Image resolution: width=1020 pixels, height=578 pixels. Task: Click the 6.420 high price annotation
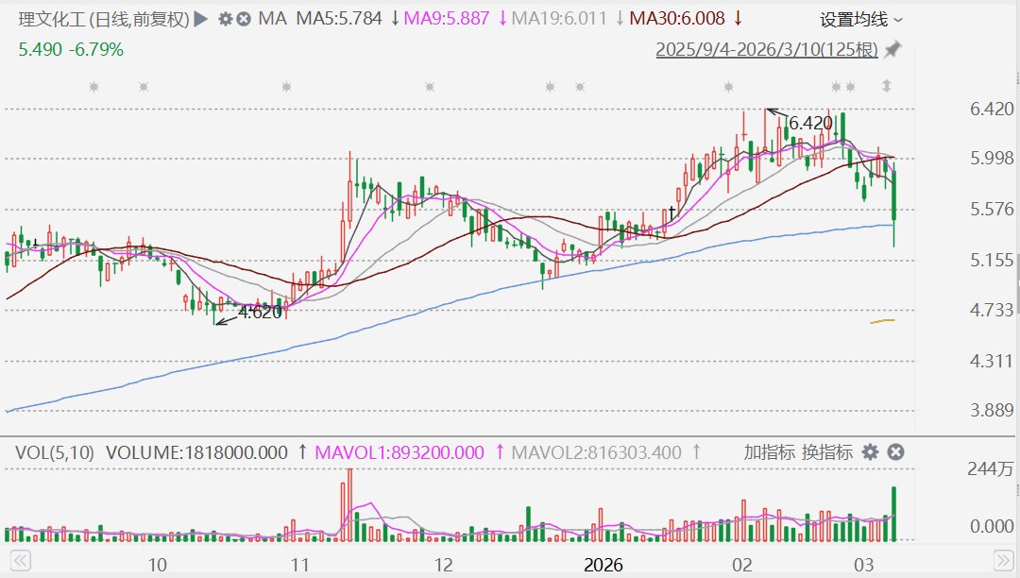810,123
